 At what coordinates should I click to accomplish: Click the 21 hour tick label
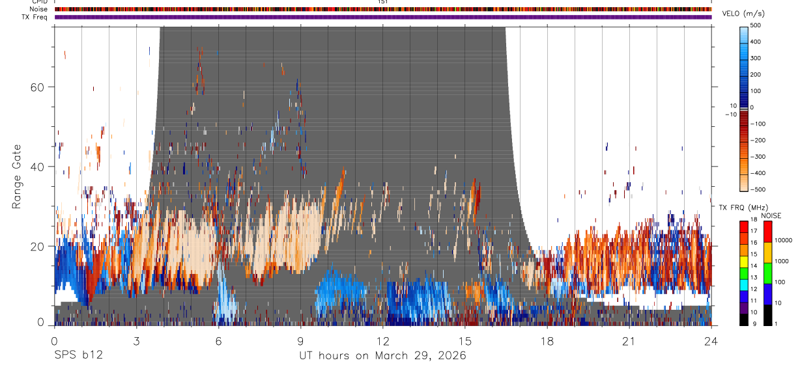point(629,340)
